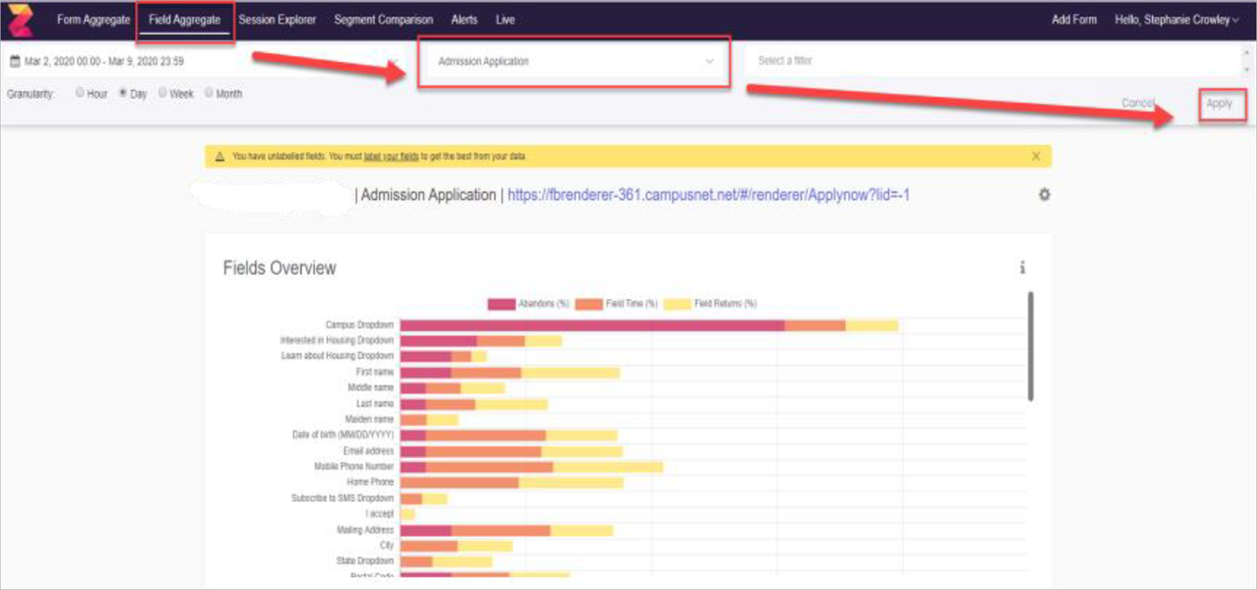1257x590 pixels.
Task: Select the Month granularity radio button
Action: coord(209,92)
